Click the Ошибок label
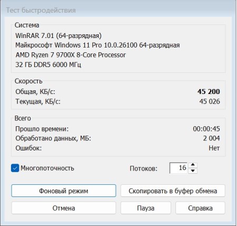This screenshot has width=237, height=226. (x=28, y=148)
